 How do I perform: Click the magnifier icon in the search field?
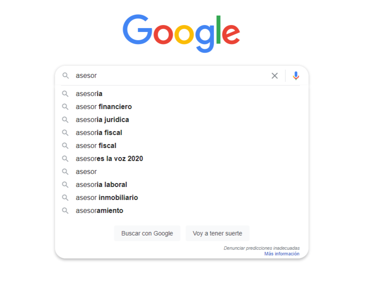pyautogui.click(x=66, y=76)
